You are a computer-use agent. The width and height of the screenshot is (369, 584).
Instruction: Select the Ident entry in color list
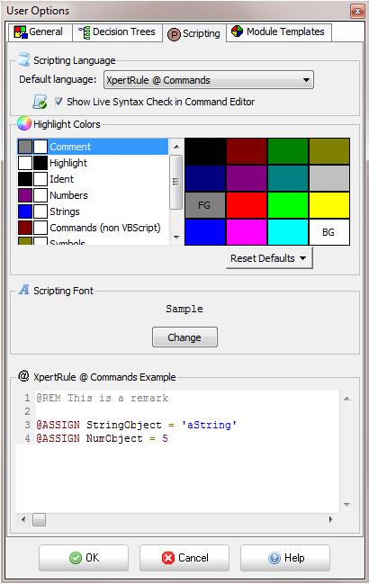(x=93, y=179)
